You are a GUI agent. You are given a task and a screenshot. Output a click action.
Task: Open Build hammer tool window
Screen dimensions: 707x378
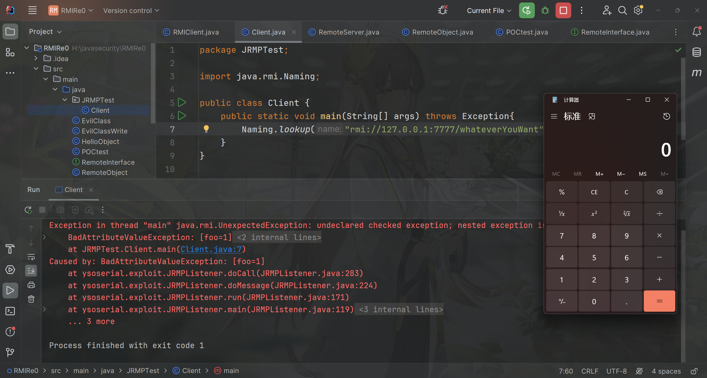(x=10, y=249)
